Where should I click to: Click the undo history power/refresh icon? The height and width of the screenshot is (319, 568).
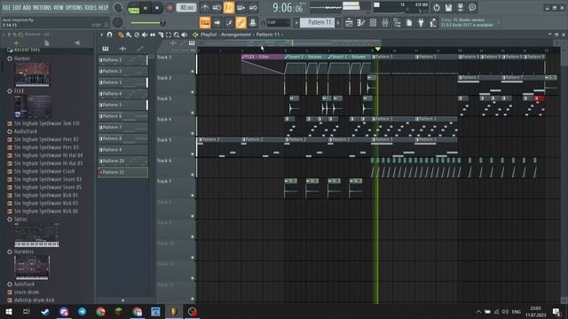(437, 8)
